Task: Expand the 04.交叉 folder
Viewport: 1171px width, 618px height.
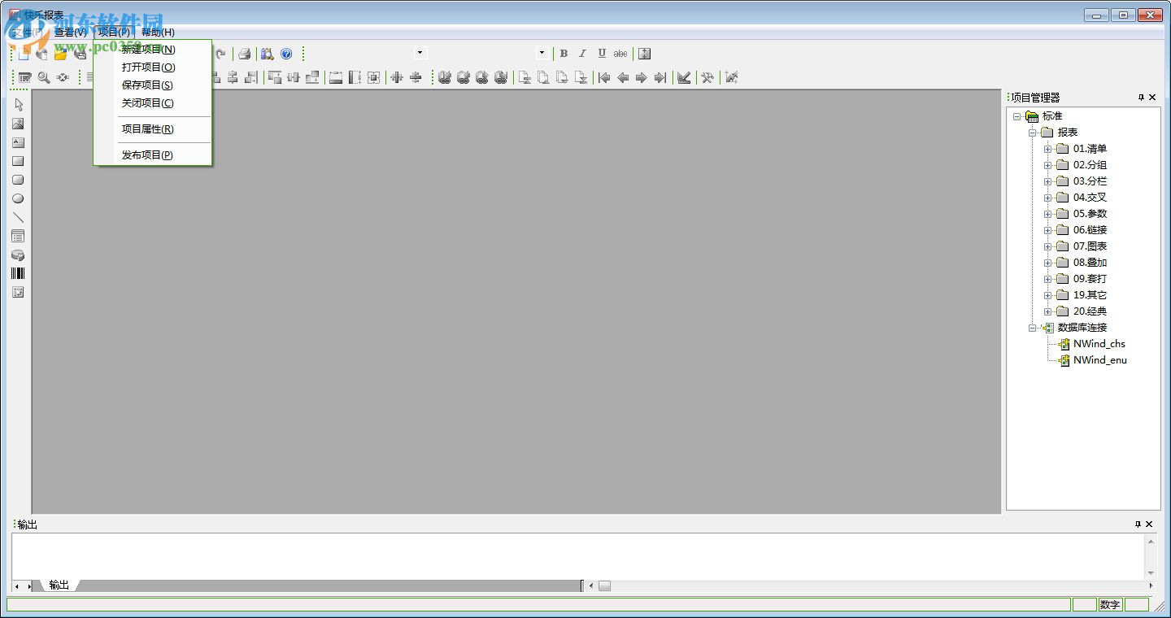Action: coord(1048,198)
